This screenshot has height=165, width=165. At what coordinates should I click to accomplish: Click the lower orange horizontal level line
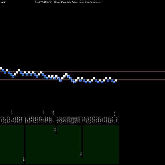click(x=82, y=79)
